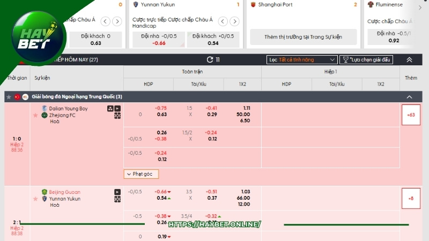Refresh the live odds list
This screenshot has width=429, height=241.
210,59
